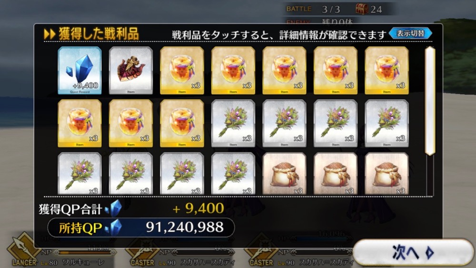Click the loot list vertical scrollbar

pyautogui.click(x=430, y=101)
